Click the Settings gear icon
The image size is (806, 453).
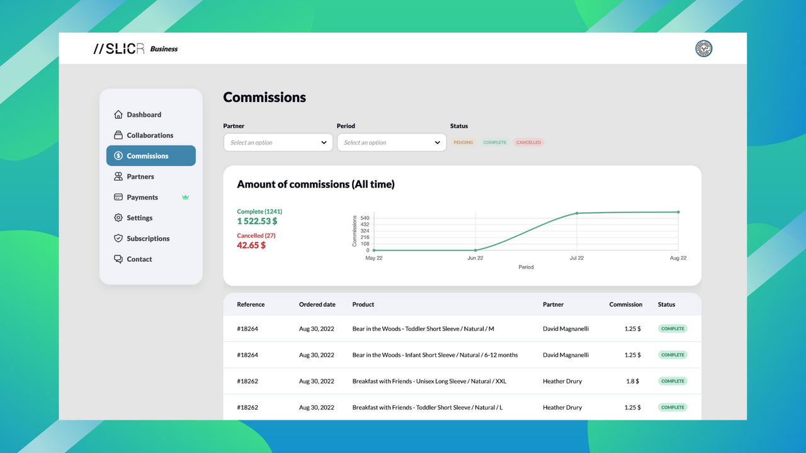[x=118, y=218]
